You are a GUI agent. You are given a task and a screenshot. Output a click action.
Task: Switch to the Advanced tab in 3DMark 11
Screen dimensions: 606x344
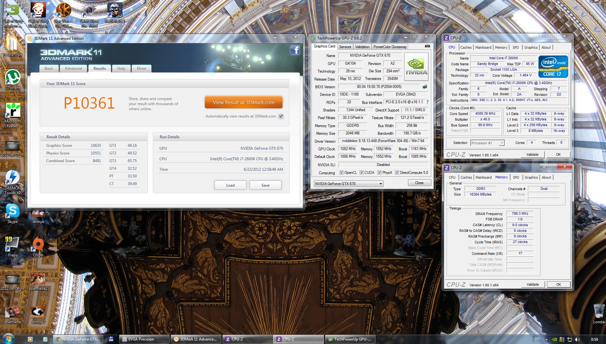73,68
